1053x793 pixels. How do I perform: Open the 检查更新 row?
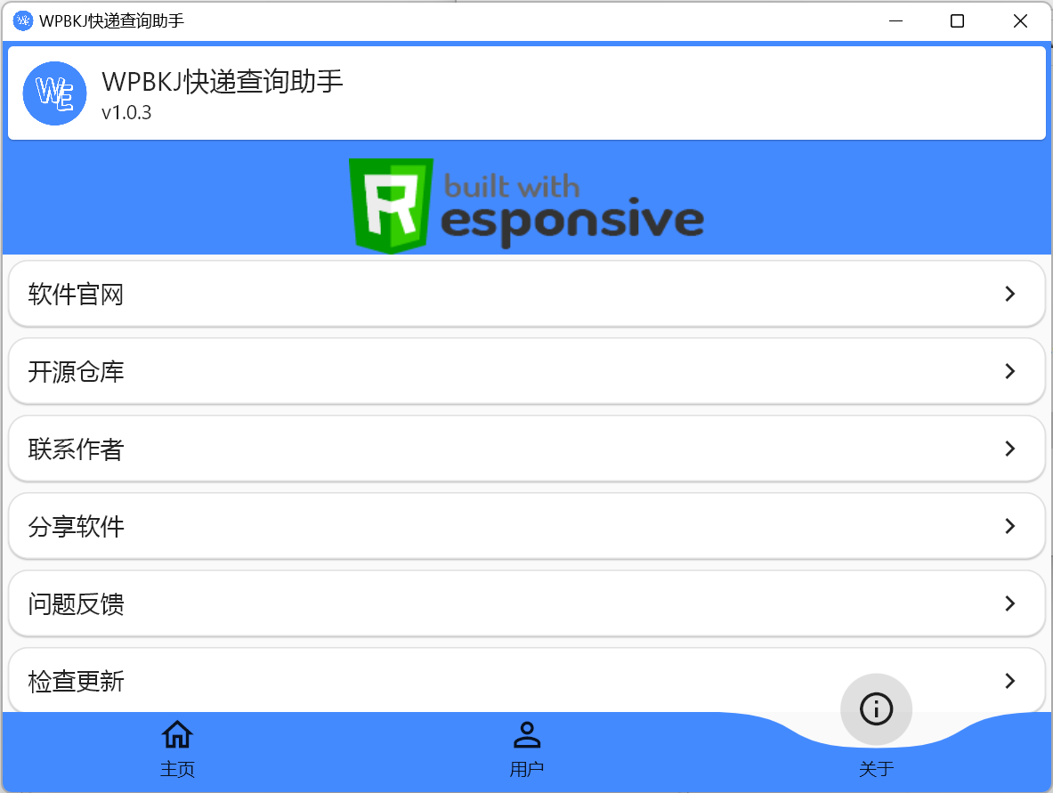(527, 679)
